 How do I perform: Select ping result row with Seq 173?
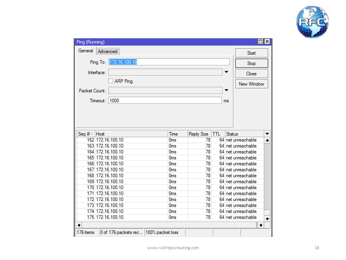170,205
